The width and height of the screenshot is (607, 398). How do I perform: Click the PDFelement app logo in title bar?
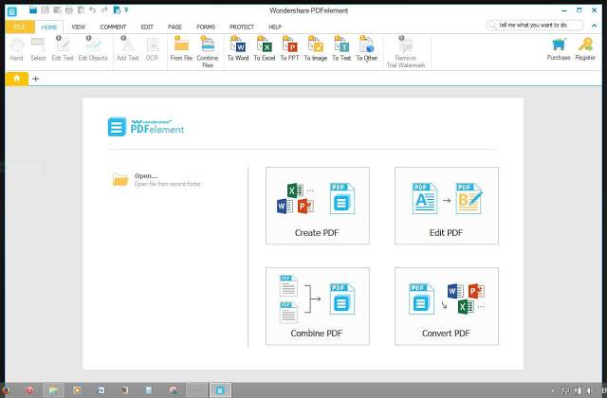pos(12,11)
